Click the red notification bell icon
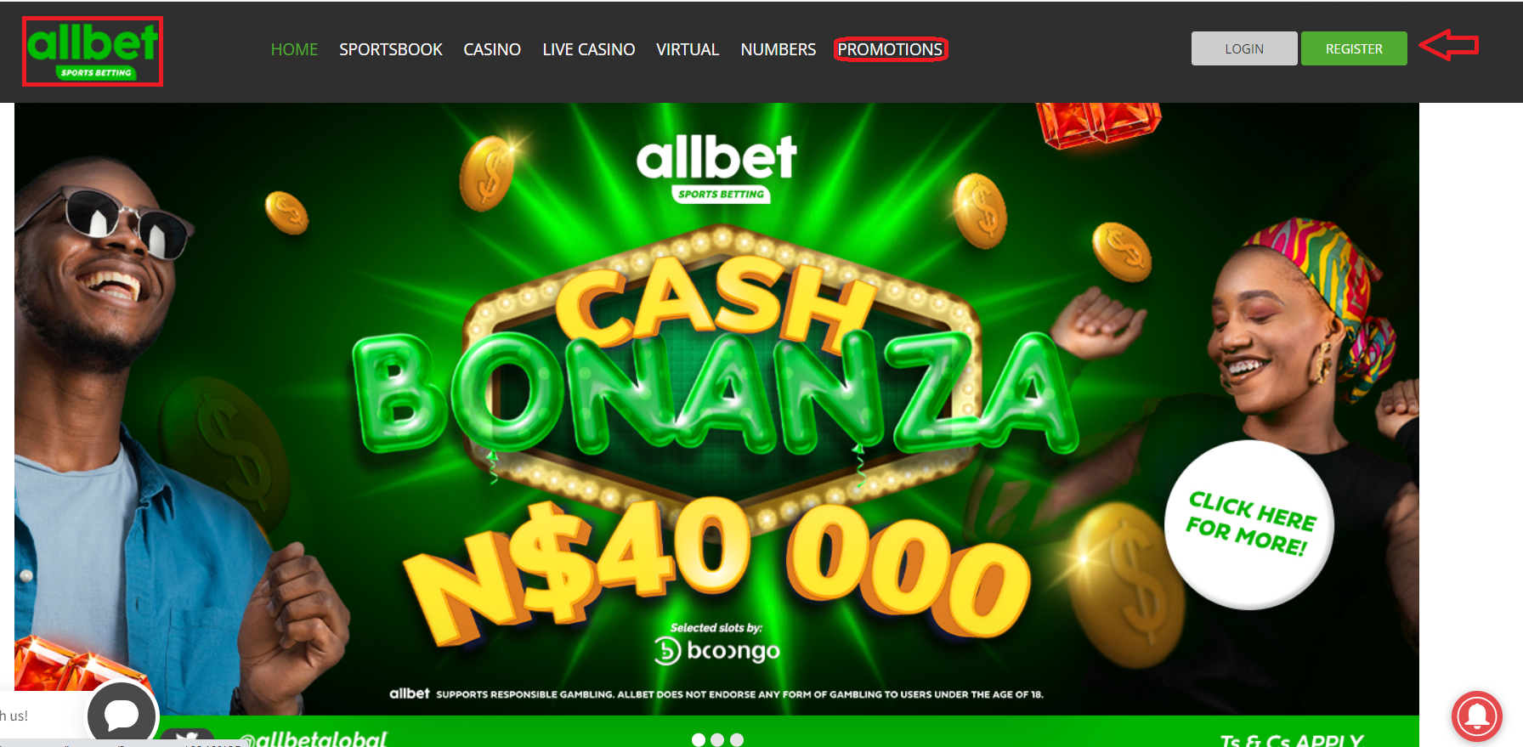 (1477, 716)
